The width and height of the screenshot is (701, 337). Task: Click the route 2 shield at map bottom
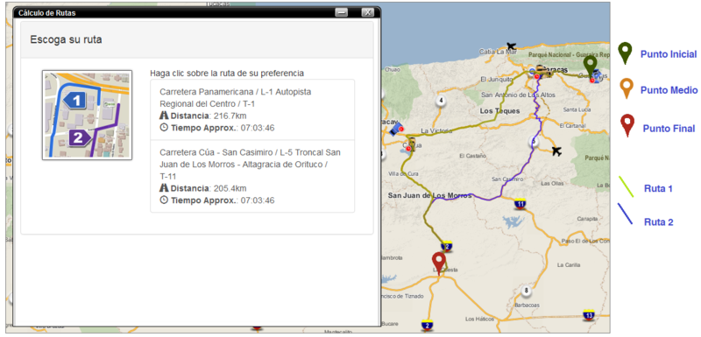(427, 326)
